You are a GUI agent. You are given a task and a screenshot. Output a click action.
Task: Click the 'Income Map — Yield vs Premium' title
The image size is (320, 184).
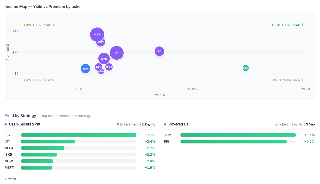coord(43,7)
